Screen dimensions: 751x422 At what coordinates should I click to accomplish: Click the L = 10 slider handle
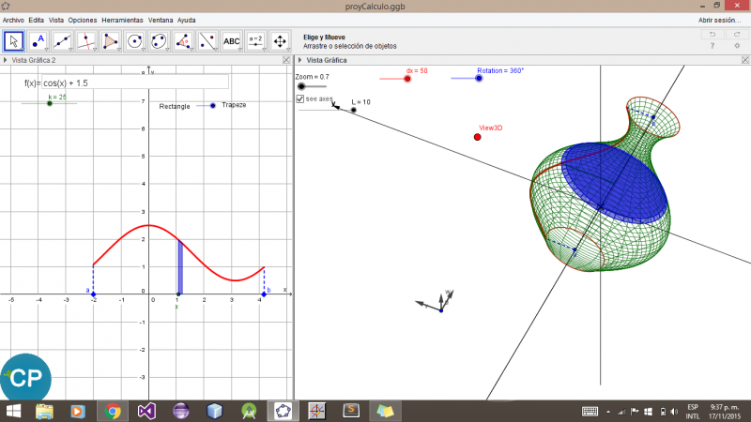click(x=354, y=110)
